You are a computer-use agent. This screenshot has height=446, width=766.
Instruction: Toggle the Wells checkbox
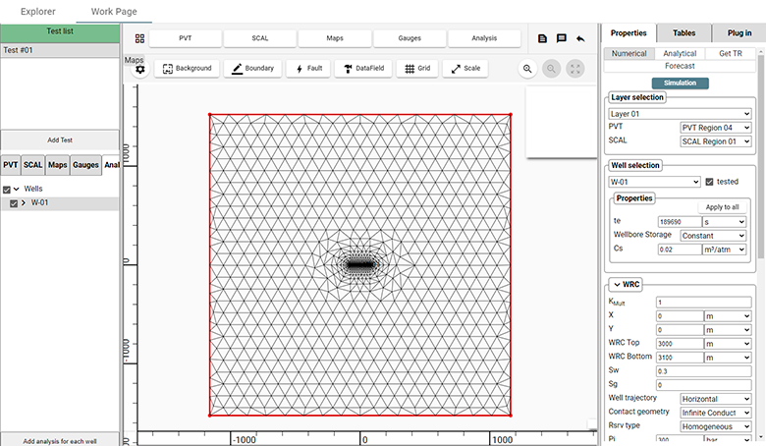click(6, 190)
